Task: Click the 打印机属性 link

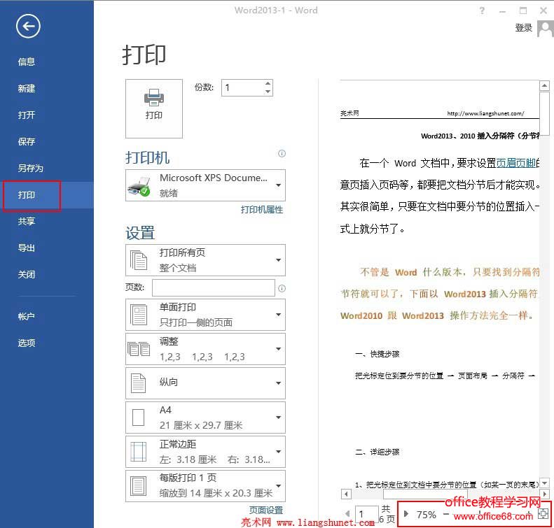Action: (x=262, y=210)
